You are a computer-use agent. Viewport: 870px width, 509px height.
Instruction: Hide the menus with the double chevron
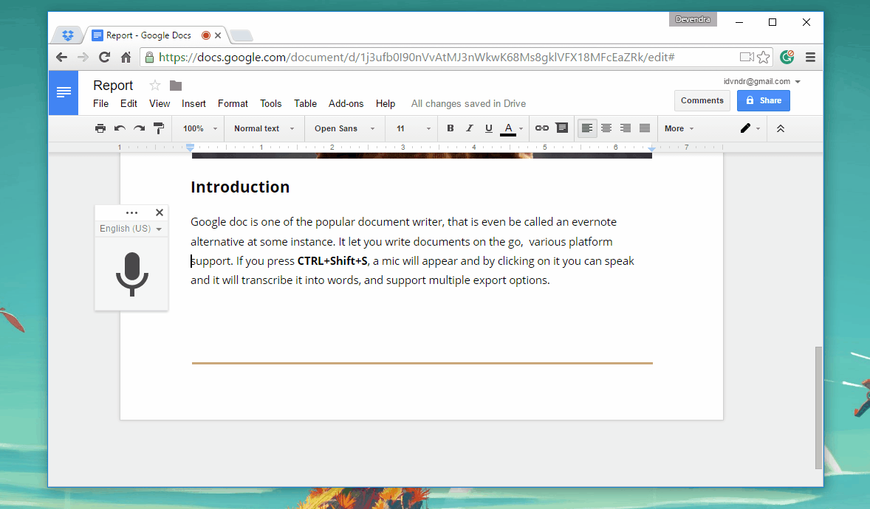(x=780, y=128)
